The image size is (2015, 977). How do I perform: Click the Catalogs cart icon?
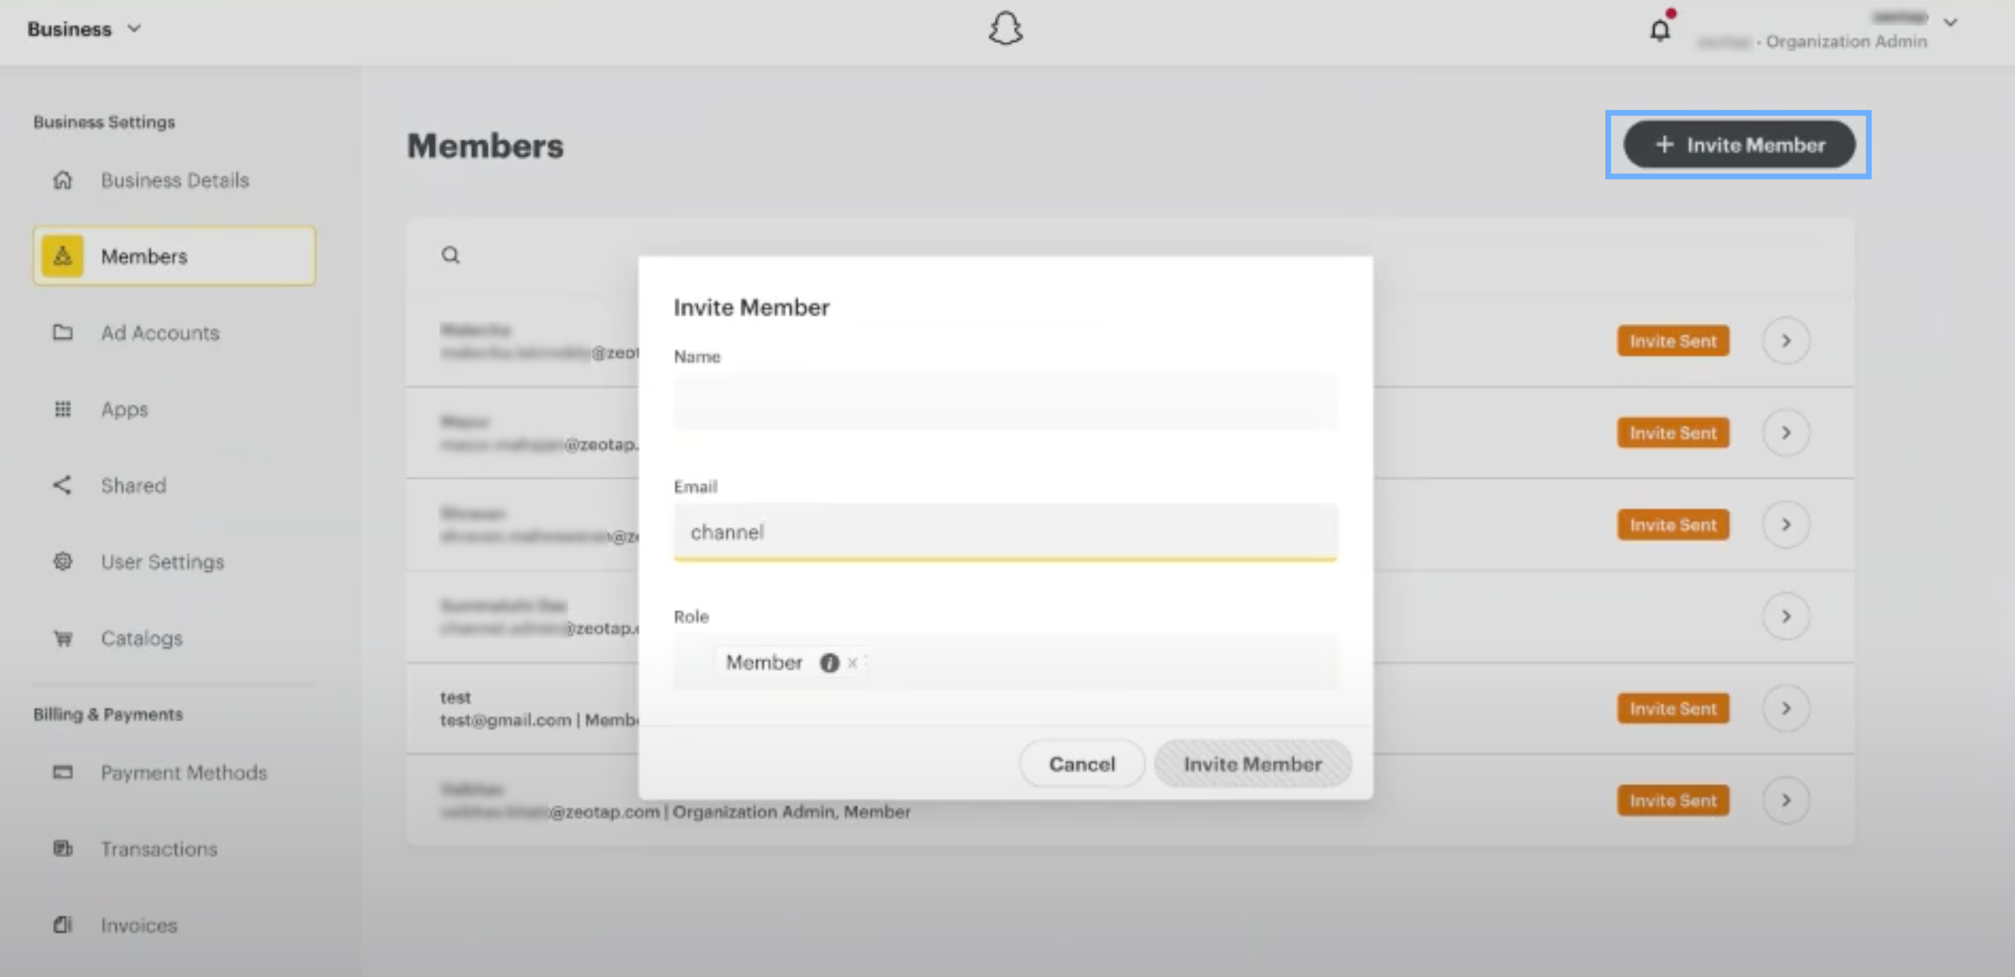click(63, 638)
